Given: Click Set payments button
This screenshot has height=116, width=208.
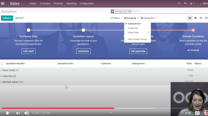Looking at the screenshot, I should pos(138,51).
